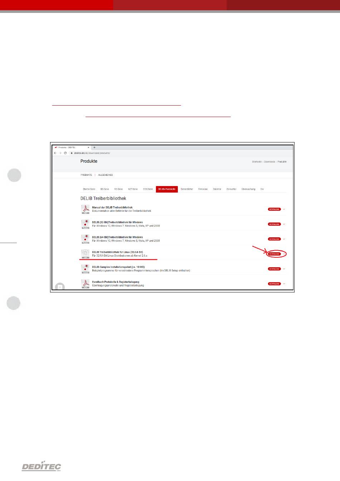Expand chevron beside 32-Bit Windows download

coord(284,224)
